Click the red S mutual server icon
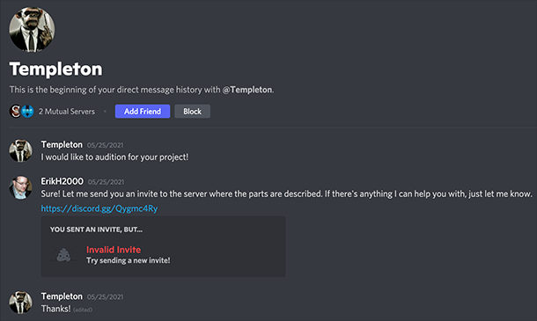 [15, 111]
